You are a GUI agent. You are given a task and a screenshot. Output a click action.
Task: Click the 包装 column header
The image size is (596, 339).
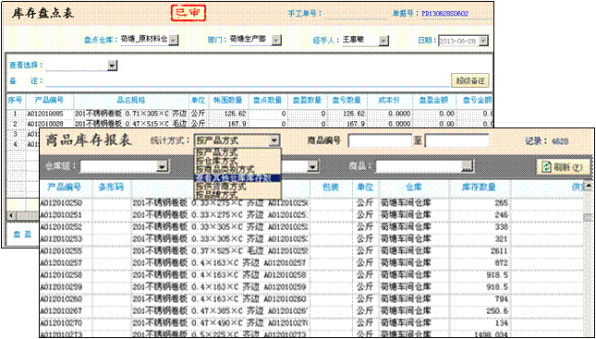pyautogui.click(x=330, y=187)
